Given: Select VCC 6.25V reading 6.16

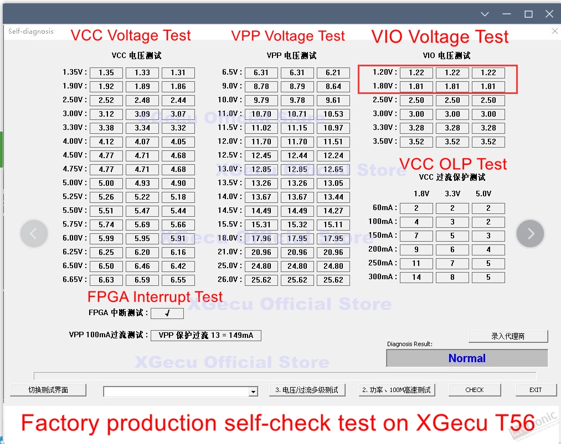Looking at the screenshot, I should [x=178, y=253].
